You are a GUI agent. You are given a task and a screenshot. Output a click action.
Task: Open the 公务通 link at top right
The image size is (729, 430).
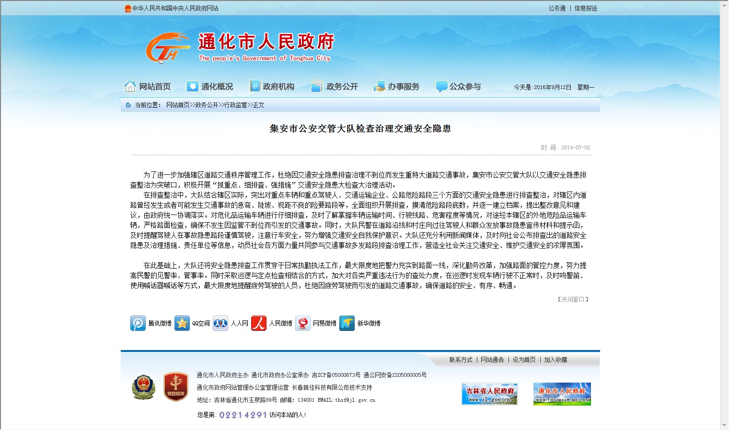pyautogui.click(x=557, y=8)
